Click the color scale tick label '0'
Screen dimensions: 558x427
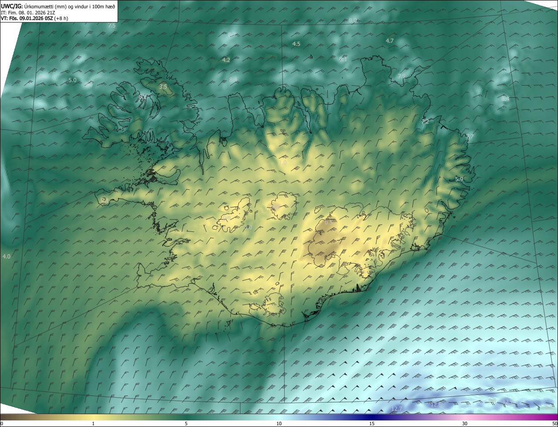tap(2, 424)
